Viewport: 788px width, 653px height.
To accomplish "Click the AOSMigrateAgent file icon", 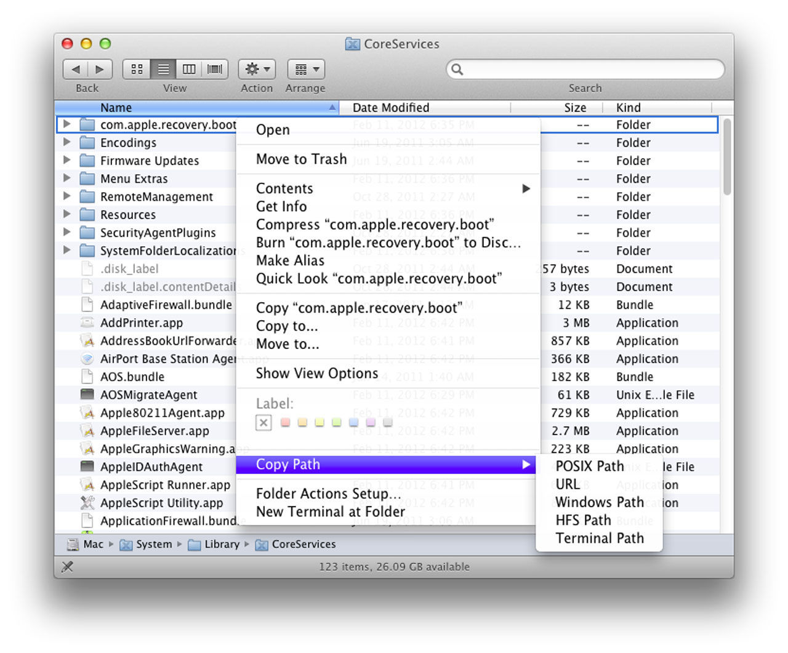I will tap(87, 395).
